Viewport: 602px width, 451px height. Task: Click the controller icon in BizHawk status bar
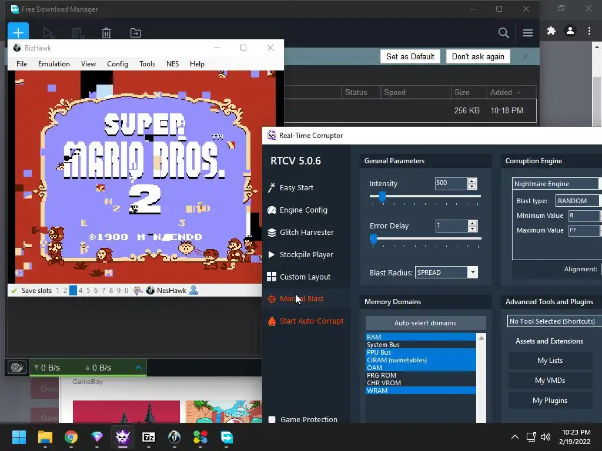click(x=138, y=291)
